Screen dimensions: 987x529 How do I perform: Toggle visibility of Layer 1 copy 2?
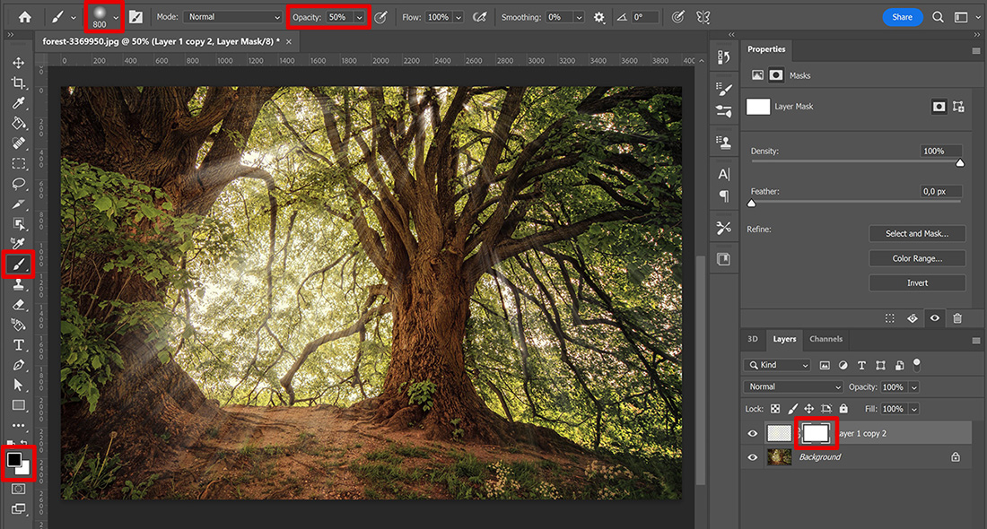[752, 433]
